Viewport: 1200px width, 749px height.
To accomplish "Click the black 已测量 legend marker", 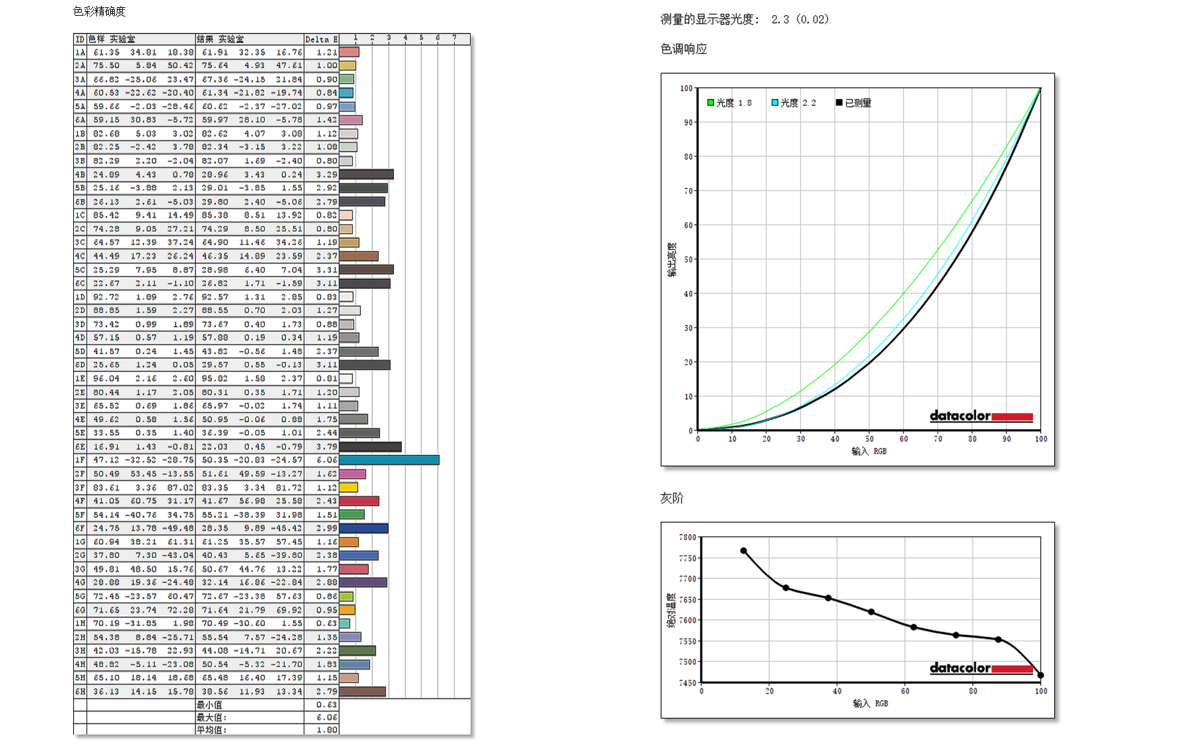I will click(839, 103).
